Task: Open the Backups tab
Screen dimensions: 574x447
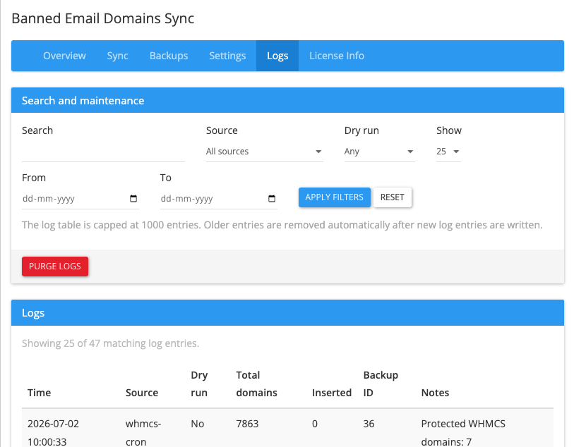Action: tap(169, 56)
